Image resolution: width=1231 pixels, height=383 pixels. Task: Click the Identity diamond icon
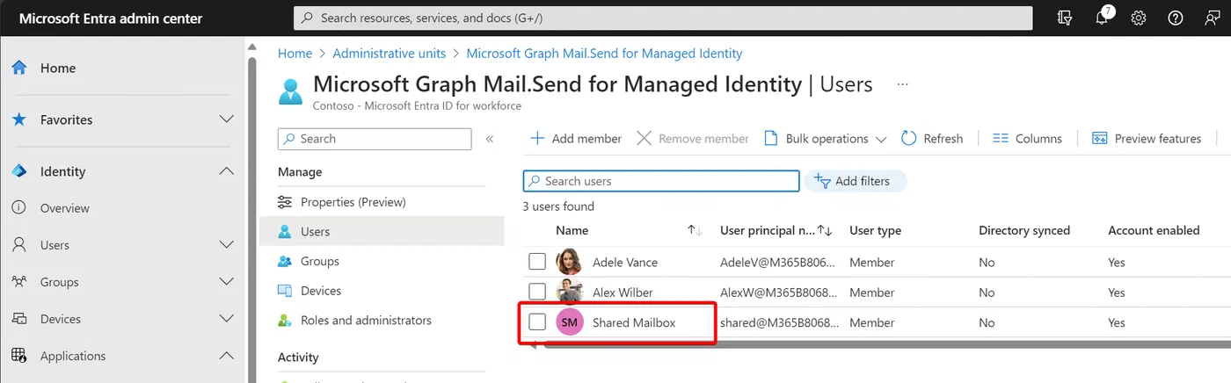click(x=18, y=171)
